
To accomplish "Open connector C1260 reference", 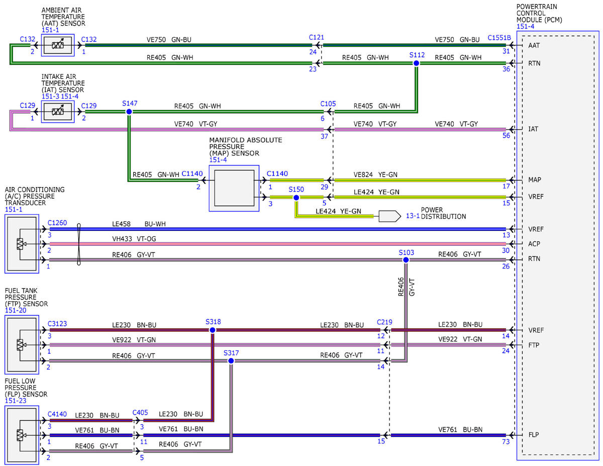I will 57,222.
